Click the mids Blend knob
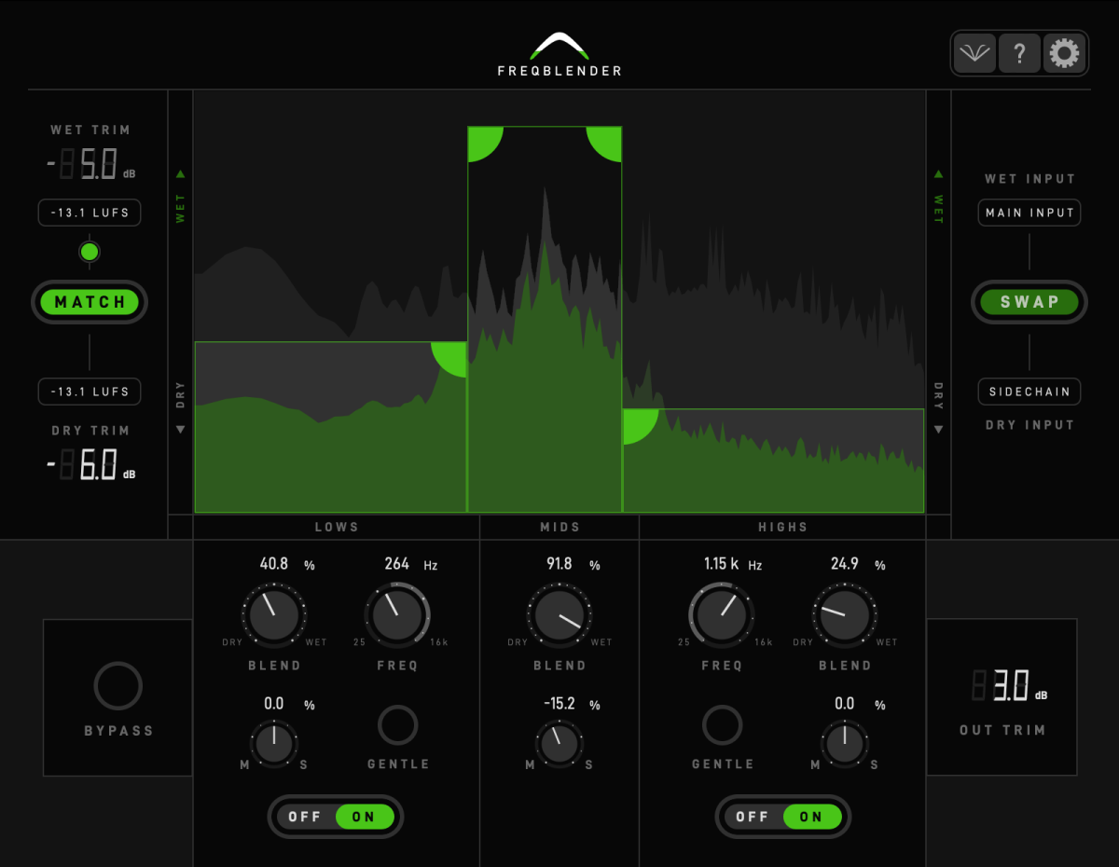This screenshot has height=867, width=1119. click(559, 615)
